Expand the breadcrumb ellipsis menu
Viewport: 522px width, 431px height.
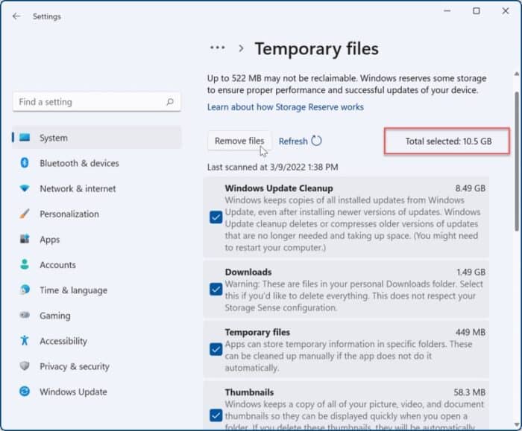[x=217, y=48]
